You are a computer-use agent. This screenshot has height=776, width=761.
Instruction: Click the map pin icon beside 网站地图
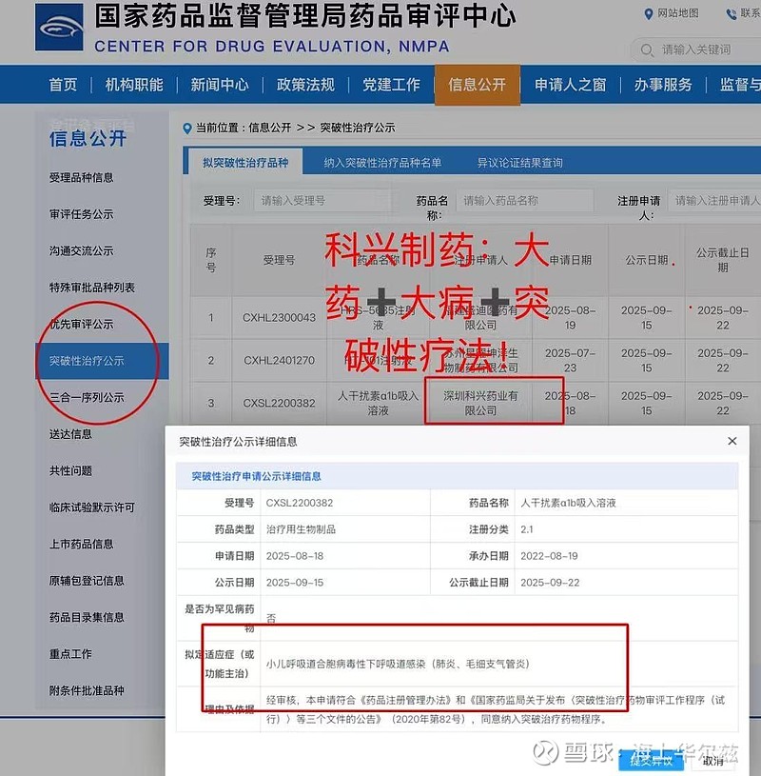pyautogui.click(x=649, y=14)
